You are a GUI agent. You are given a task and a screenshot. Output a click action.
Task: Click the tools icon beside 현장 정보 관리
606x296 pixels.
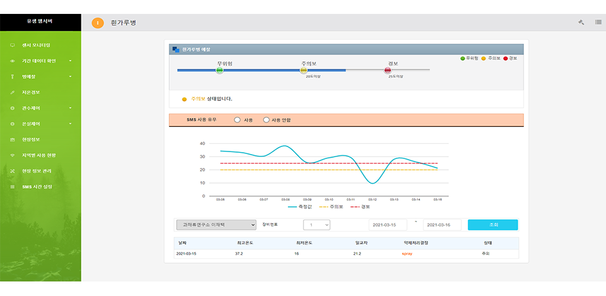click(x=13, y=171)
